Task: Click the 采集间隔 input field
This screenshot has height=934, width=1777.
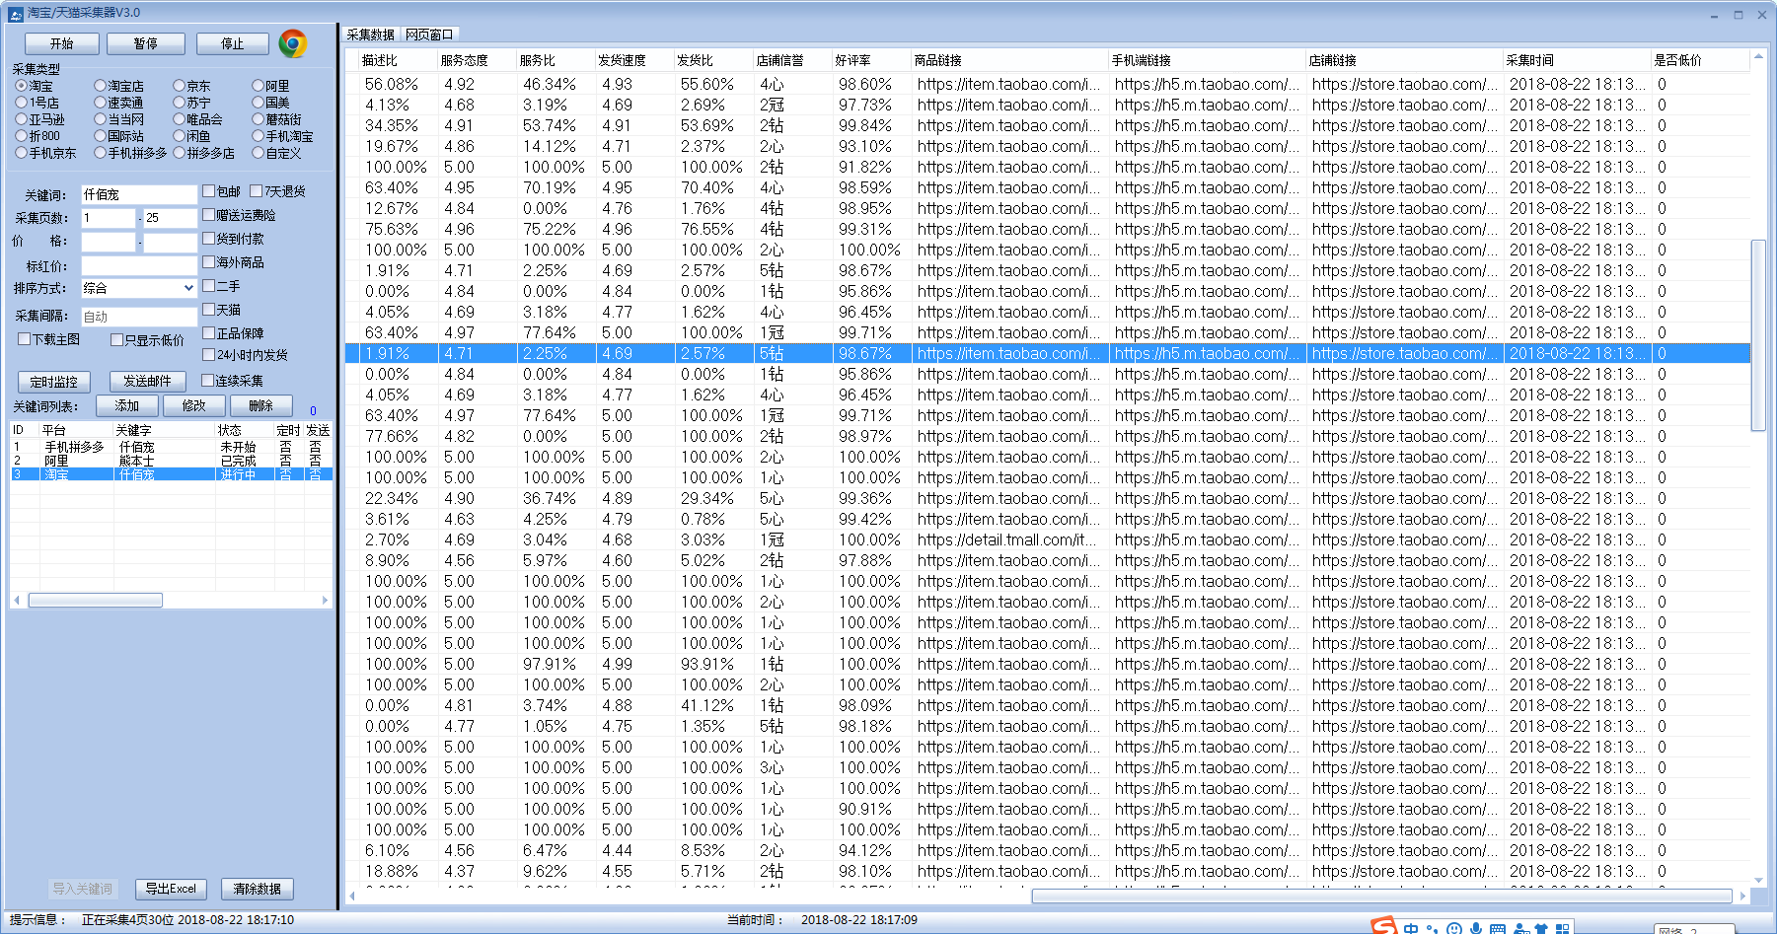Action: coord(139,317)
